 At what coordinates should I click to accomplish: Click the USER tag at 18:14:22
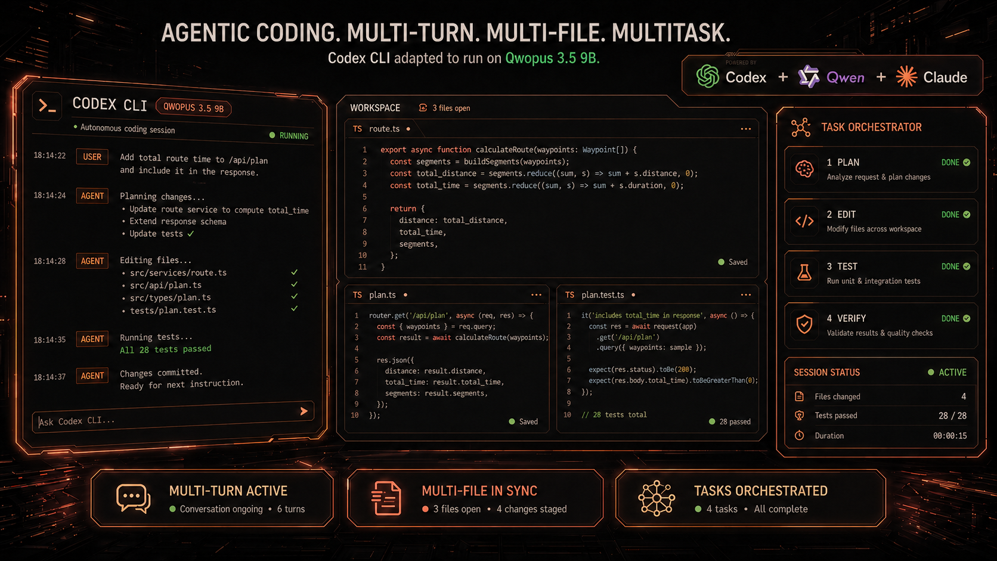point(92,157)
